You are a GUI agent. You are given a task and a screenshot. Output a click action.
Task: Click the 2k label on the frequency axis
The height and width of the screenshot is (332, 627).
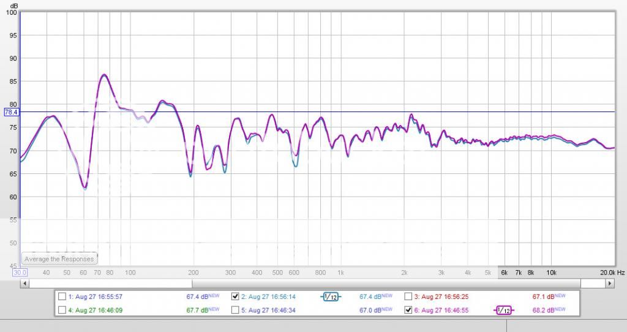coord(404,273)
